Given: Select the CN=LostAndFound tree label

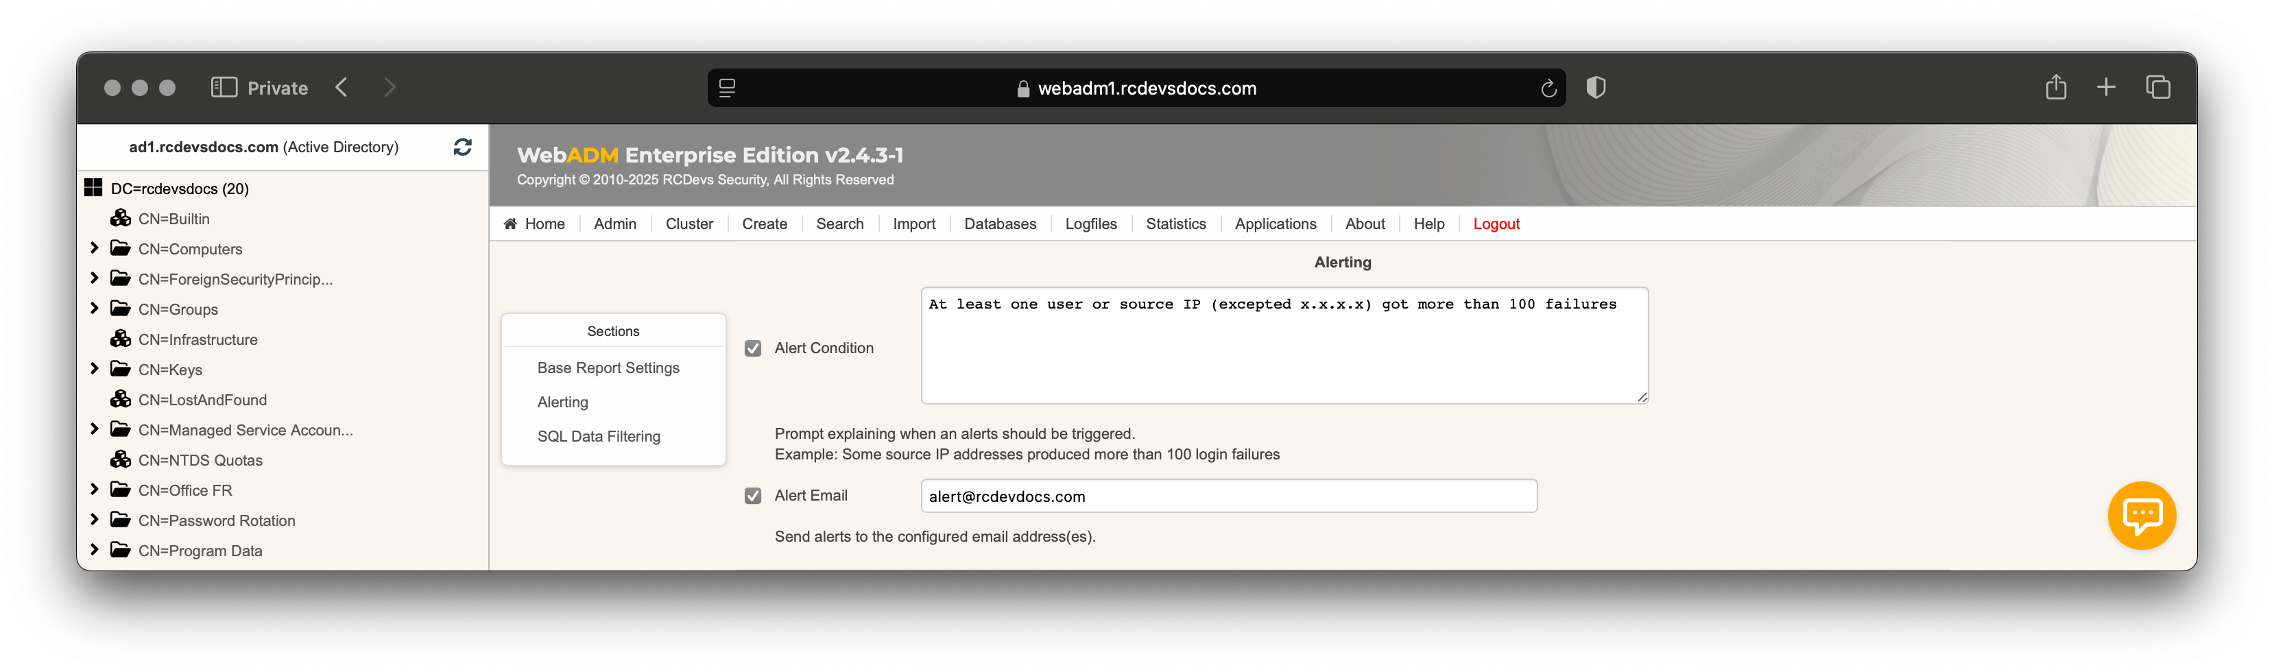Looking at the screenshot, I should tap(202, 400).
